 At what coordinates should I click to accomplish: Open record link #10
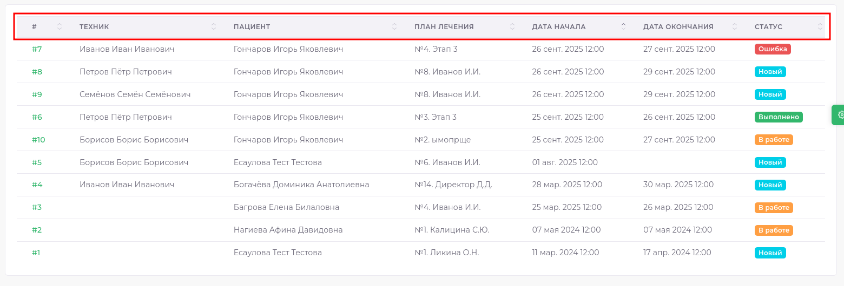38,140
